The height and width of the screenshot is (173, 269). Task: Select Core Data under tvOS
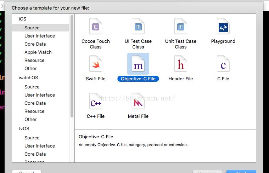coord(35,154)
